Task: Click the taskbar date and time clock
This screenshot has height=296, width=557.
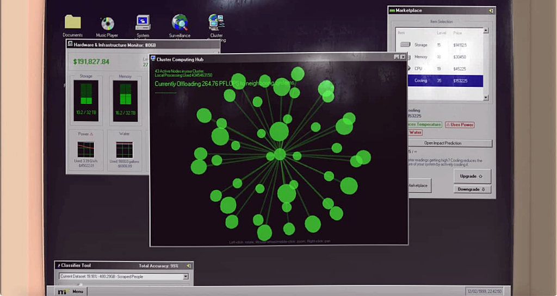Action: [485, 292]
